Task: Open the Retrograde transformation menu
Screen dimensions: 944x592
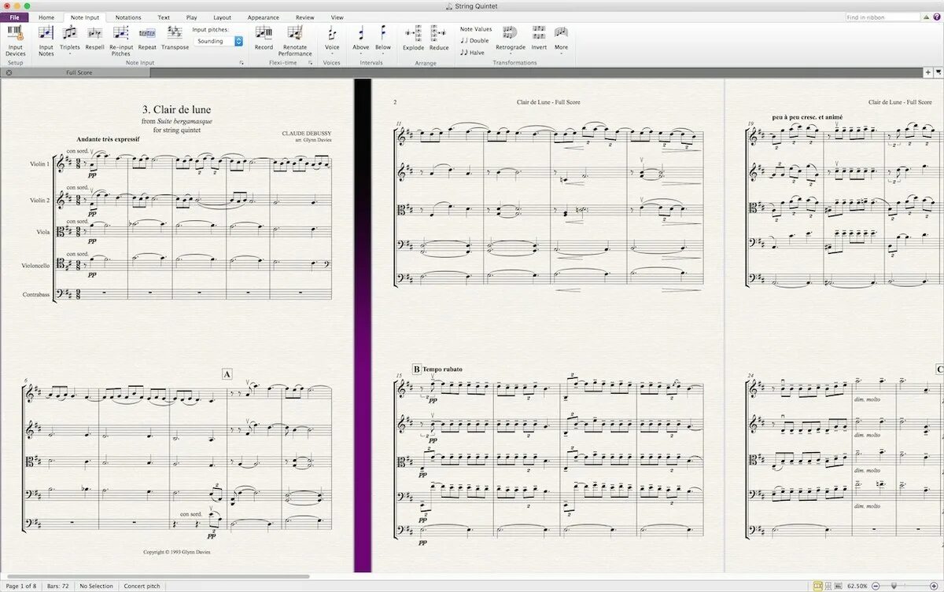Action: [510, 39]
